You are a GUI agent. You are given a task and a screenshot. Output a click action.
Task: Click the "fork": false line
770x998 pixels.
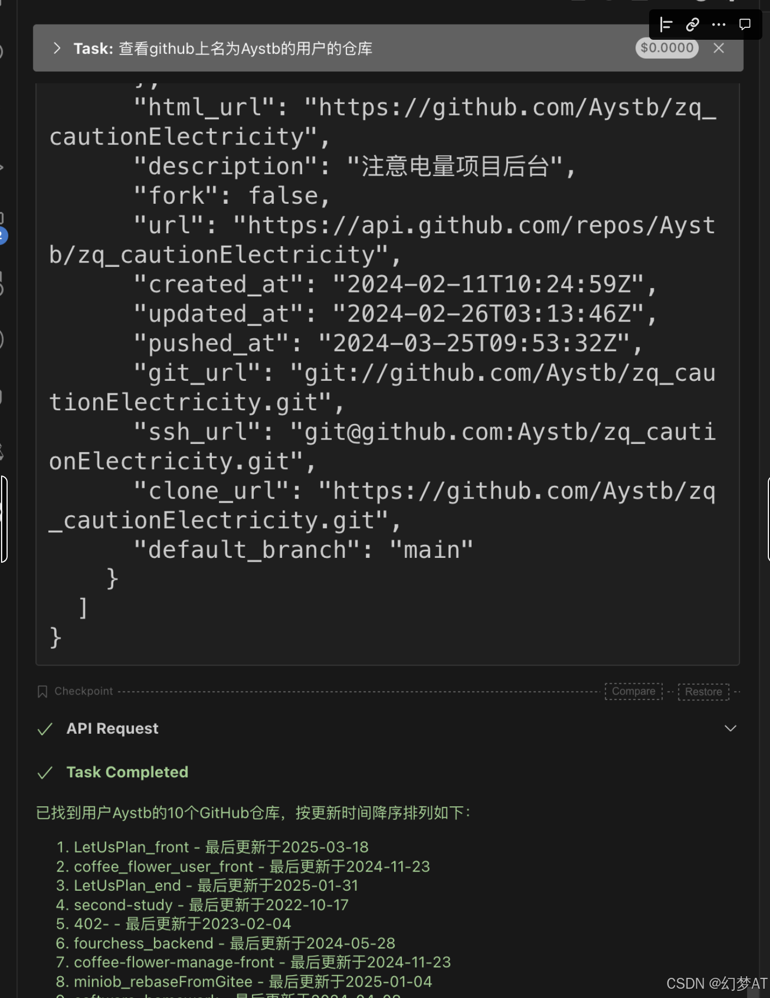(233, 196)
